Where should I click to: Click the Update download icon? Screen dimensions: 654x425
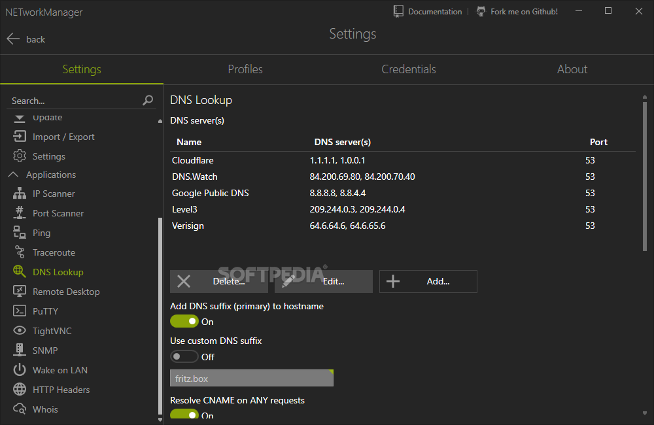point(19,119)
